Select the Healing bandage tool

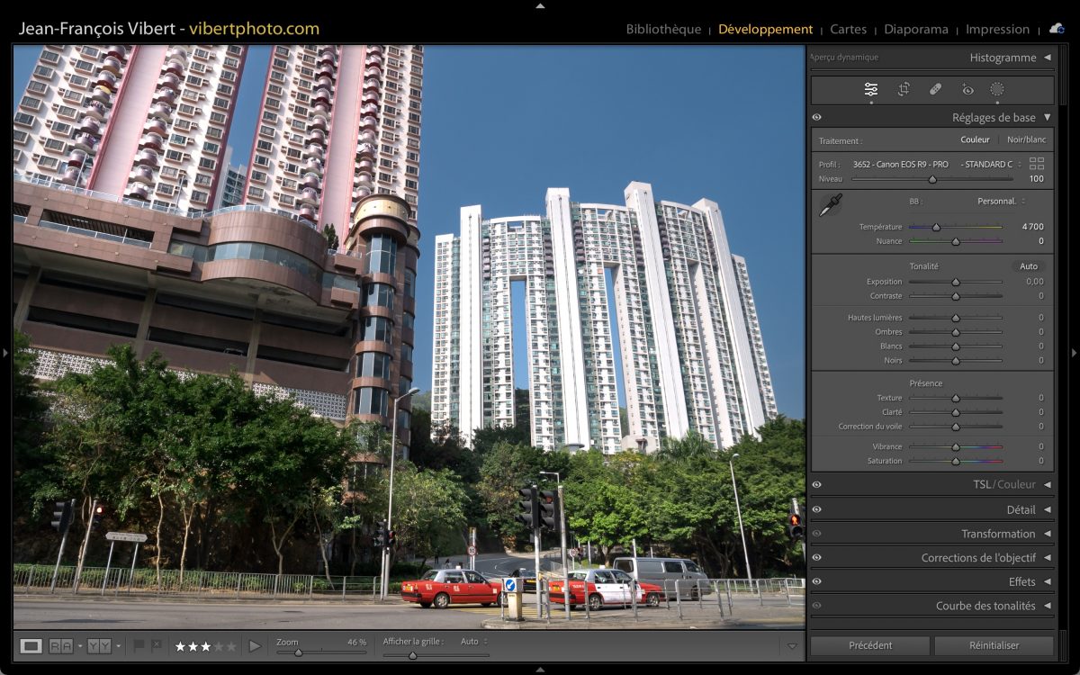click(x=935, y=89)
